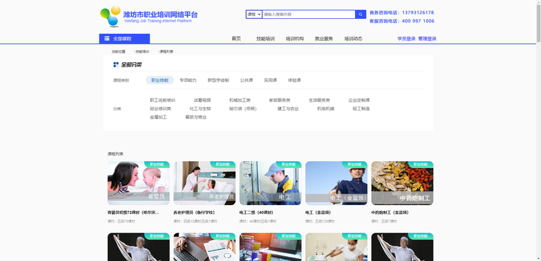Select the 职业技能 course type
The image size is (541, 261).
(160, 80)
